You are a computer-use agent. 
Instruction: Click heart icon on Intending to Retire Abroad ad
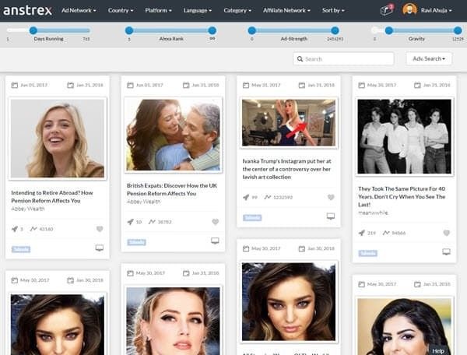pos(100,229)
